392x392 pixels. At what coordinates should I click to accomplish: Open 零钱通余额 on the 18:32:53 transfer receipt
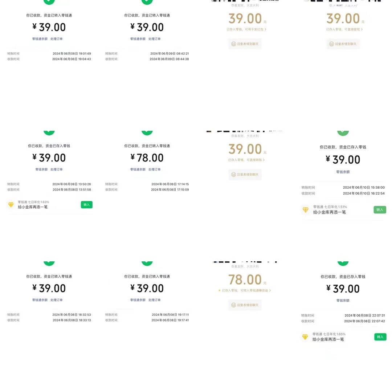tap(40, 300)
